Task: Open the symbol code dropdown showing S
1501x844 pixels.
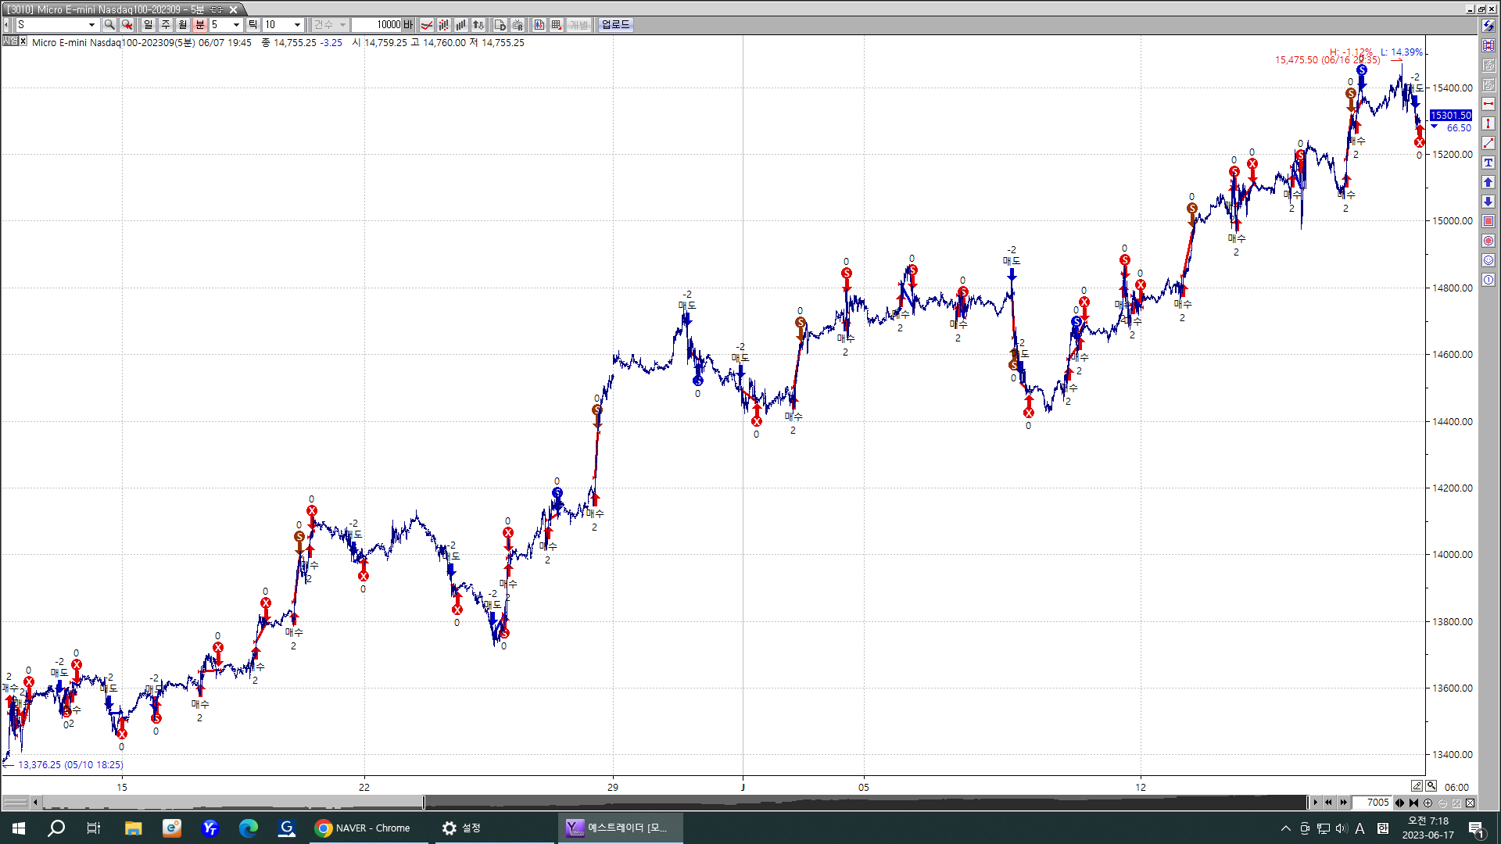Action: point(91,25)
